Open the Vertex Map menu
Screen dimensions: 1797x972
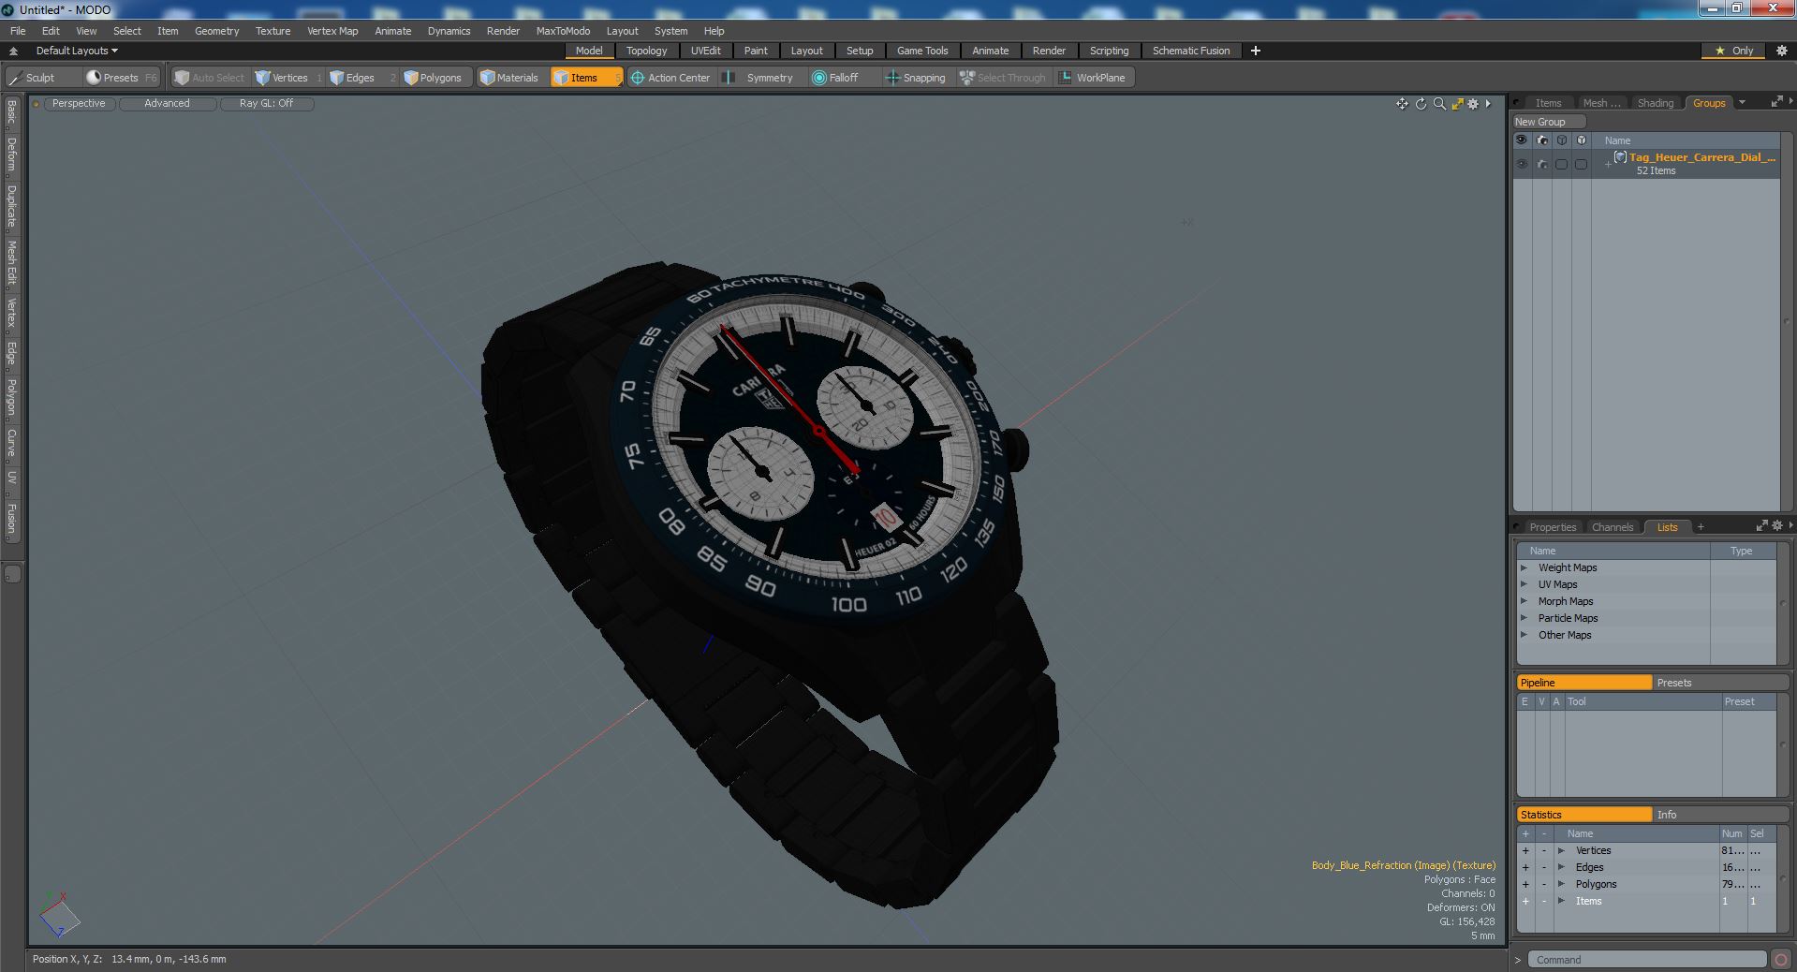tap(332, 31)
